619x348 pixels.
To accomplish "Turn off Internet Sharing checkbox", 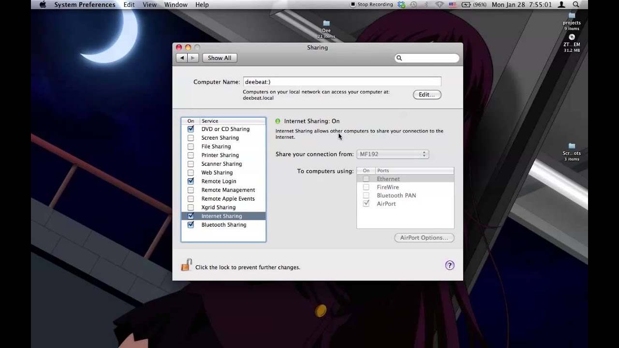I will pyautogui.click(x=191, y=216).
